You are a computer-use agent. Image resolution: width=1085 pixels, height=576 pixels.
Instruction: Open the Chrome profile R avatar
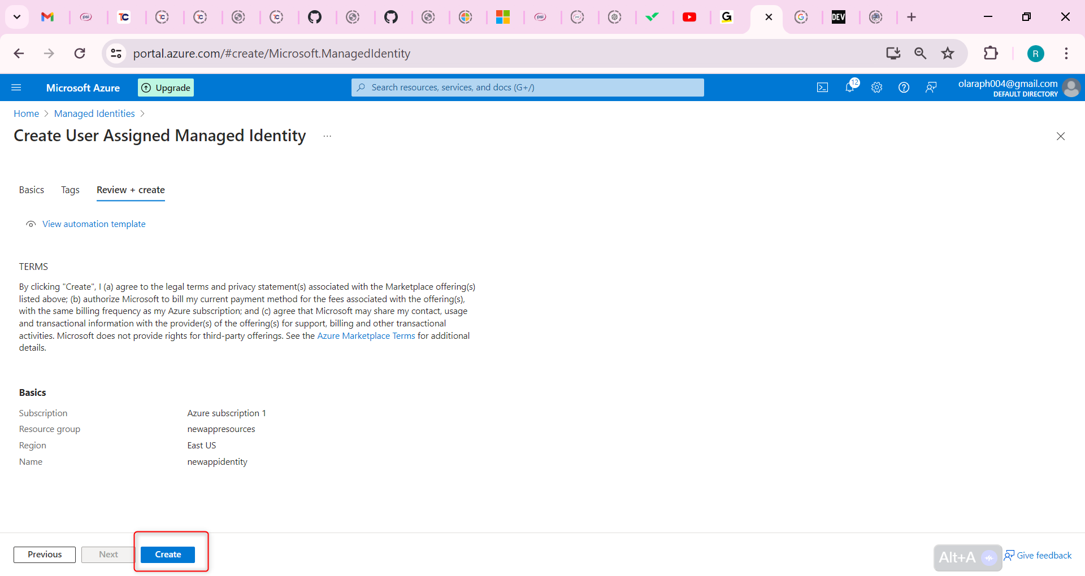pyautogui.click(x=1036, y=54)
